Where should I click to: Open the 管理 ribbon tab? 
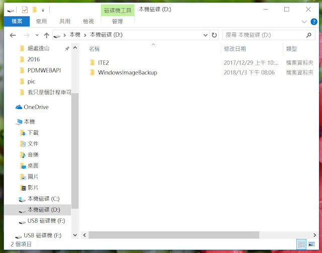tap(117, 21)
